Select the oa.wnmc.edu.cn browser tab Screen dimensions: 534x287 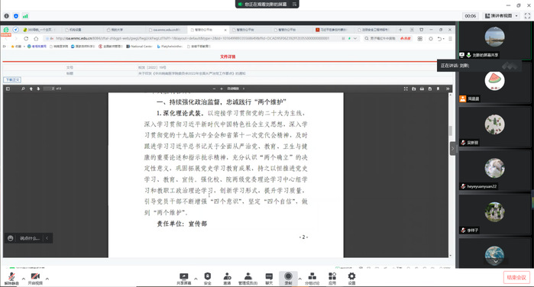click(166, 30)
